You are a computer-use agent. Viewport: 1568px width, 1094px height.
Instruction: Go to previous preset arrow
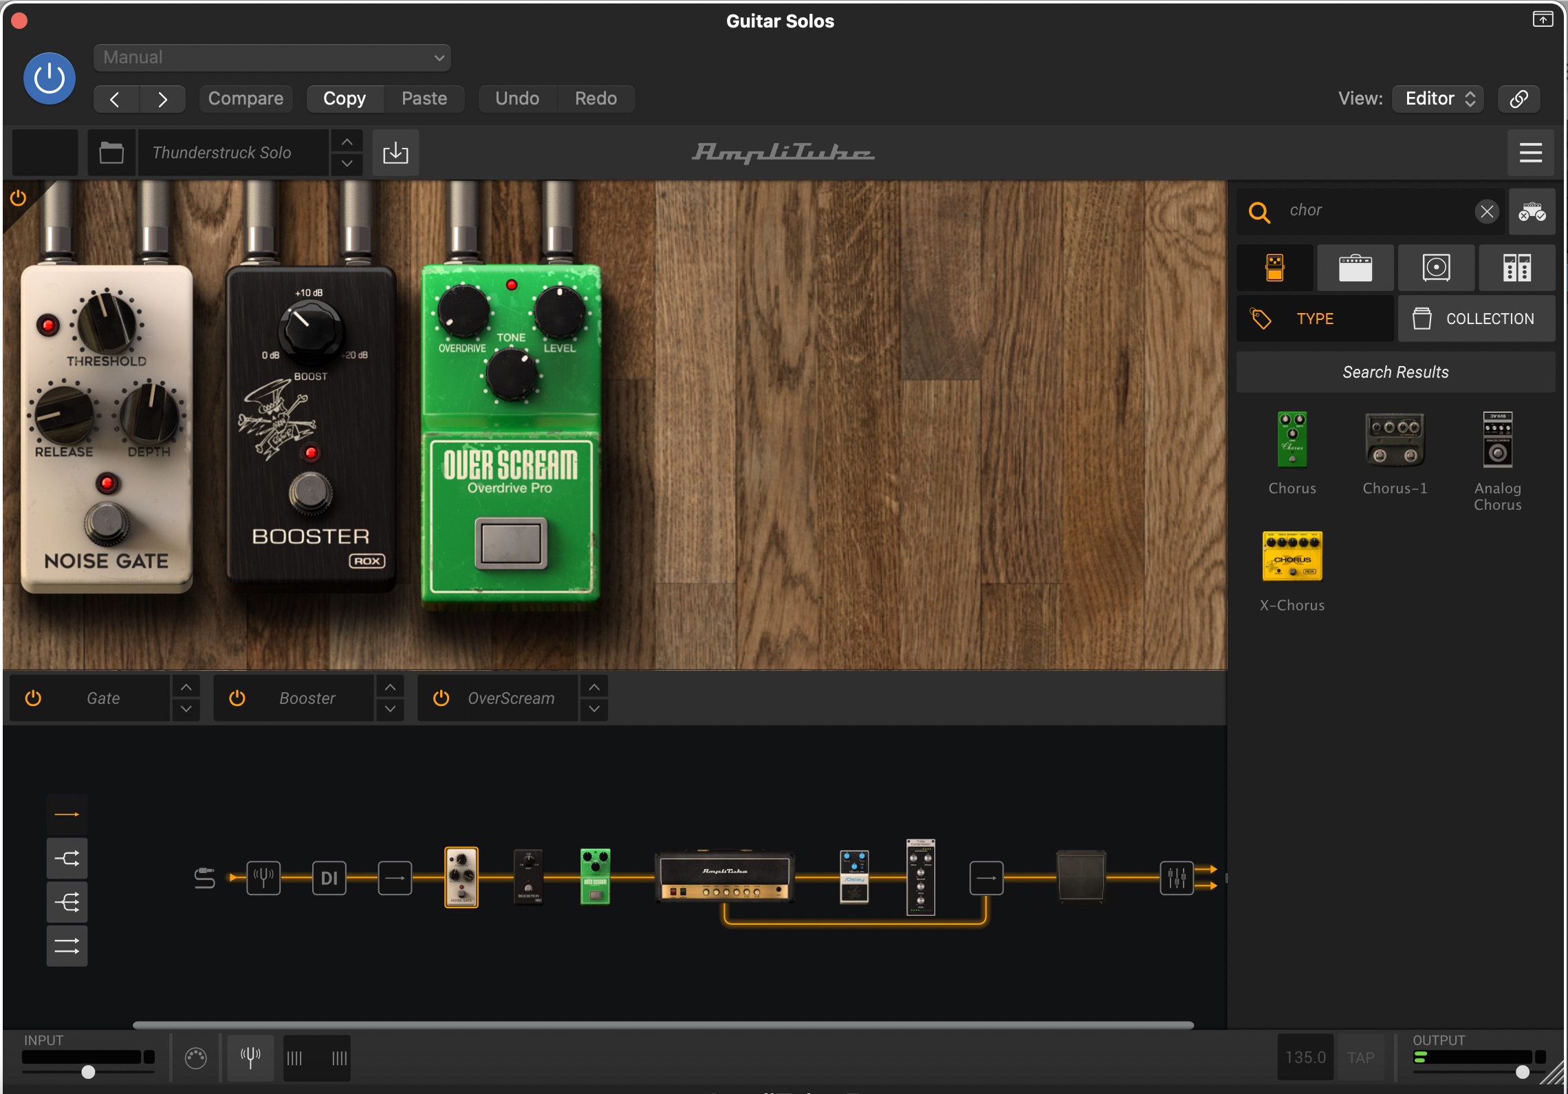click(116, 99)
